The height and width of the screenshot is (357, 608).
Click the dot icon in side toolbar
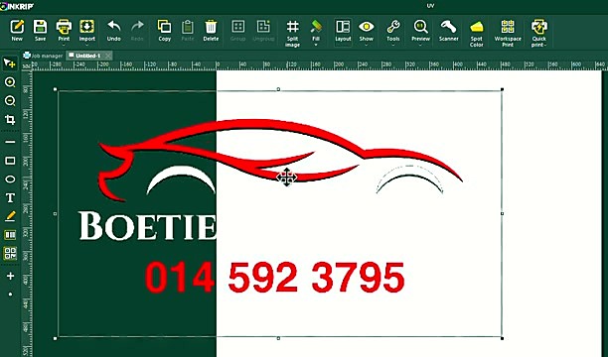click(x=10, y=295)
